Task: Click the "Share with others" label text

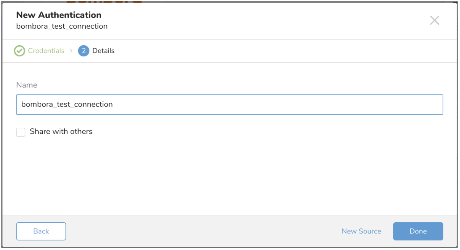Action: tap(61, 132)
